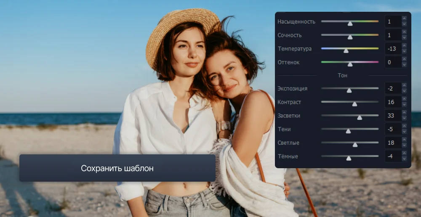421x217 pixels.
Task: Focus the Засветки value field showing 33
Action: click(x=392, y=116)
